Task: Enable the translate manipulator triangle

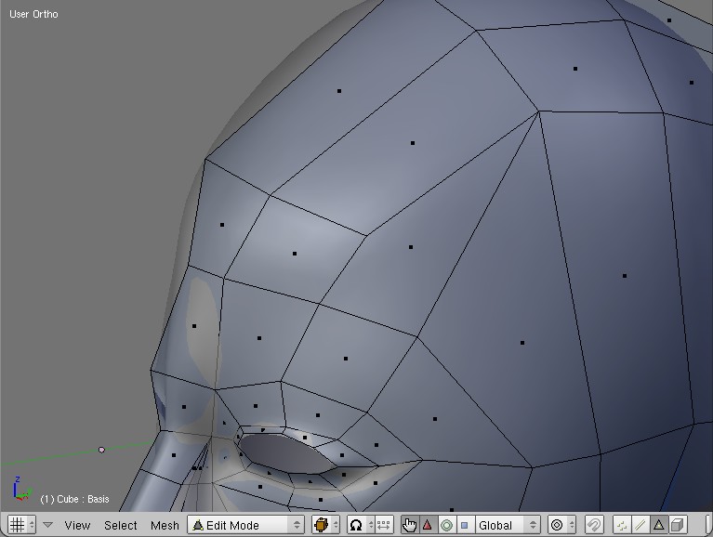Action: 428,525
